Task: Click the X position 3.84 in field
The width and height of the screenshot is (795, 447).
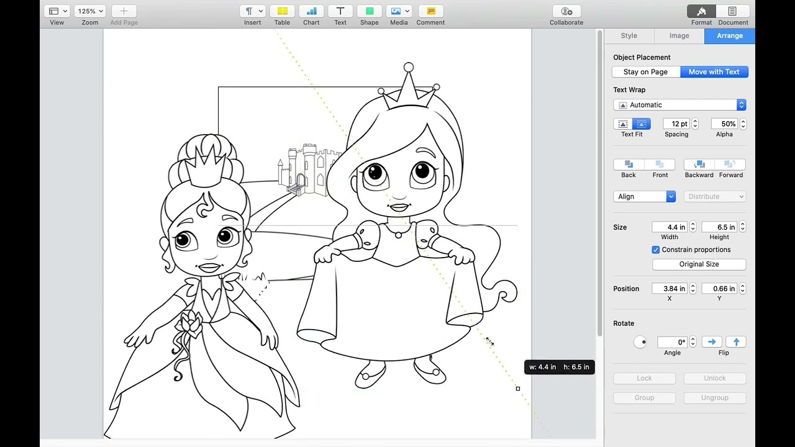Action: [x=670, y=289]
